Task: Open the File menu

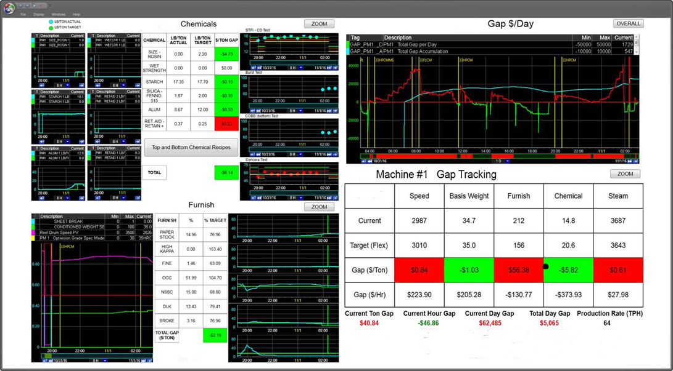Action: pos(23,14)
